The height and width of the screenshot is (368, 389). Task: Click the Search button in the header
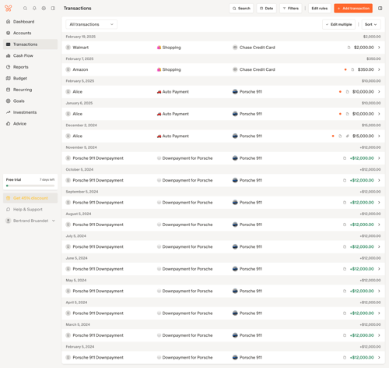click(x=241, y=9)
